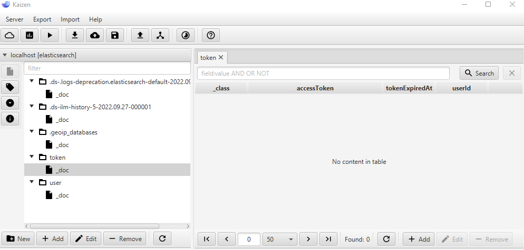Click the circled down-arrow sidebar icon

tap(10, 103)
